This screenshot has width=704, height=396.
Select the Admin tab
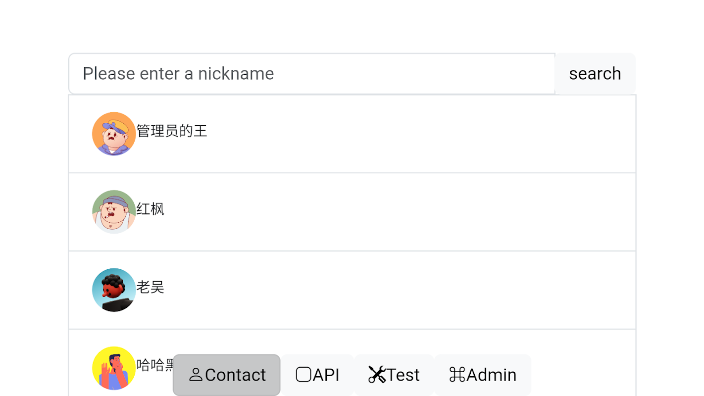click(483, 375)
